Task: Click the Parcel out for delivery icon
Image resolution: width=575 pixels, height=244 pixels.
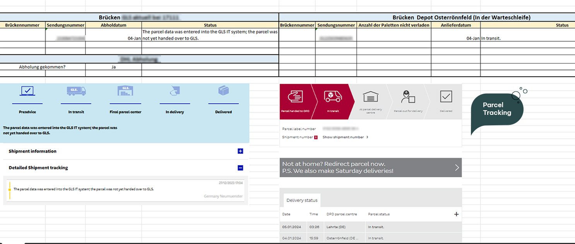Action: [408, 96]
